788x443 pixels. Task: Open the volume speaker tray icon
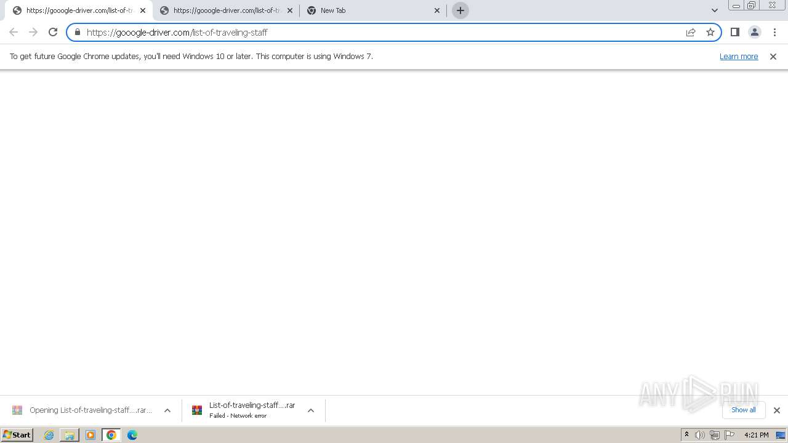pos(700,435)
